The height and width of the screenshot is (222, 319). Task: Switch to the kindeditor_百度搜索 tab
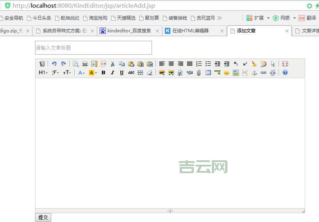coord(128,31)
